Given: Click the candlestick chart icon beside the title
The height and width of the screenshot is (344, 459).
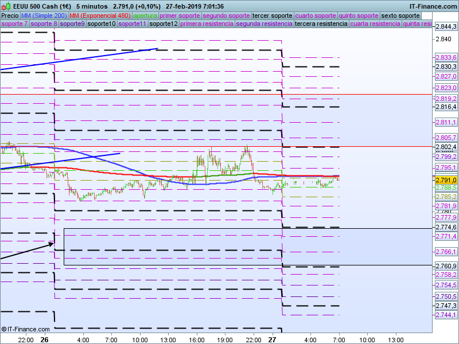Looking at the screenshot, I should 6,6.
